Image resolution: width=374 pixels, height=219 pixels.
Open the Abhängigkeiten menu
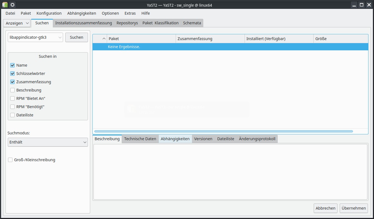[82, 13]
